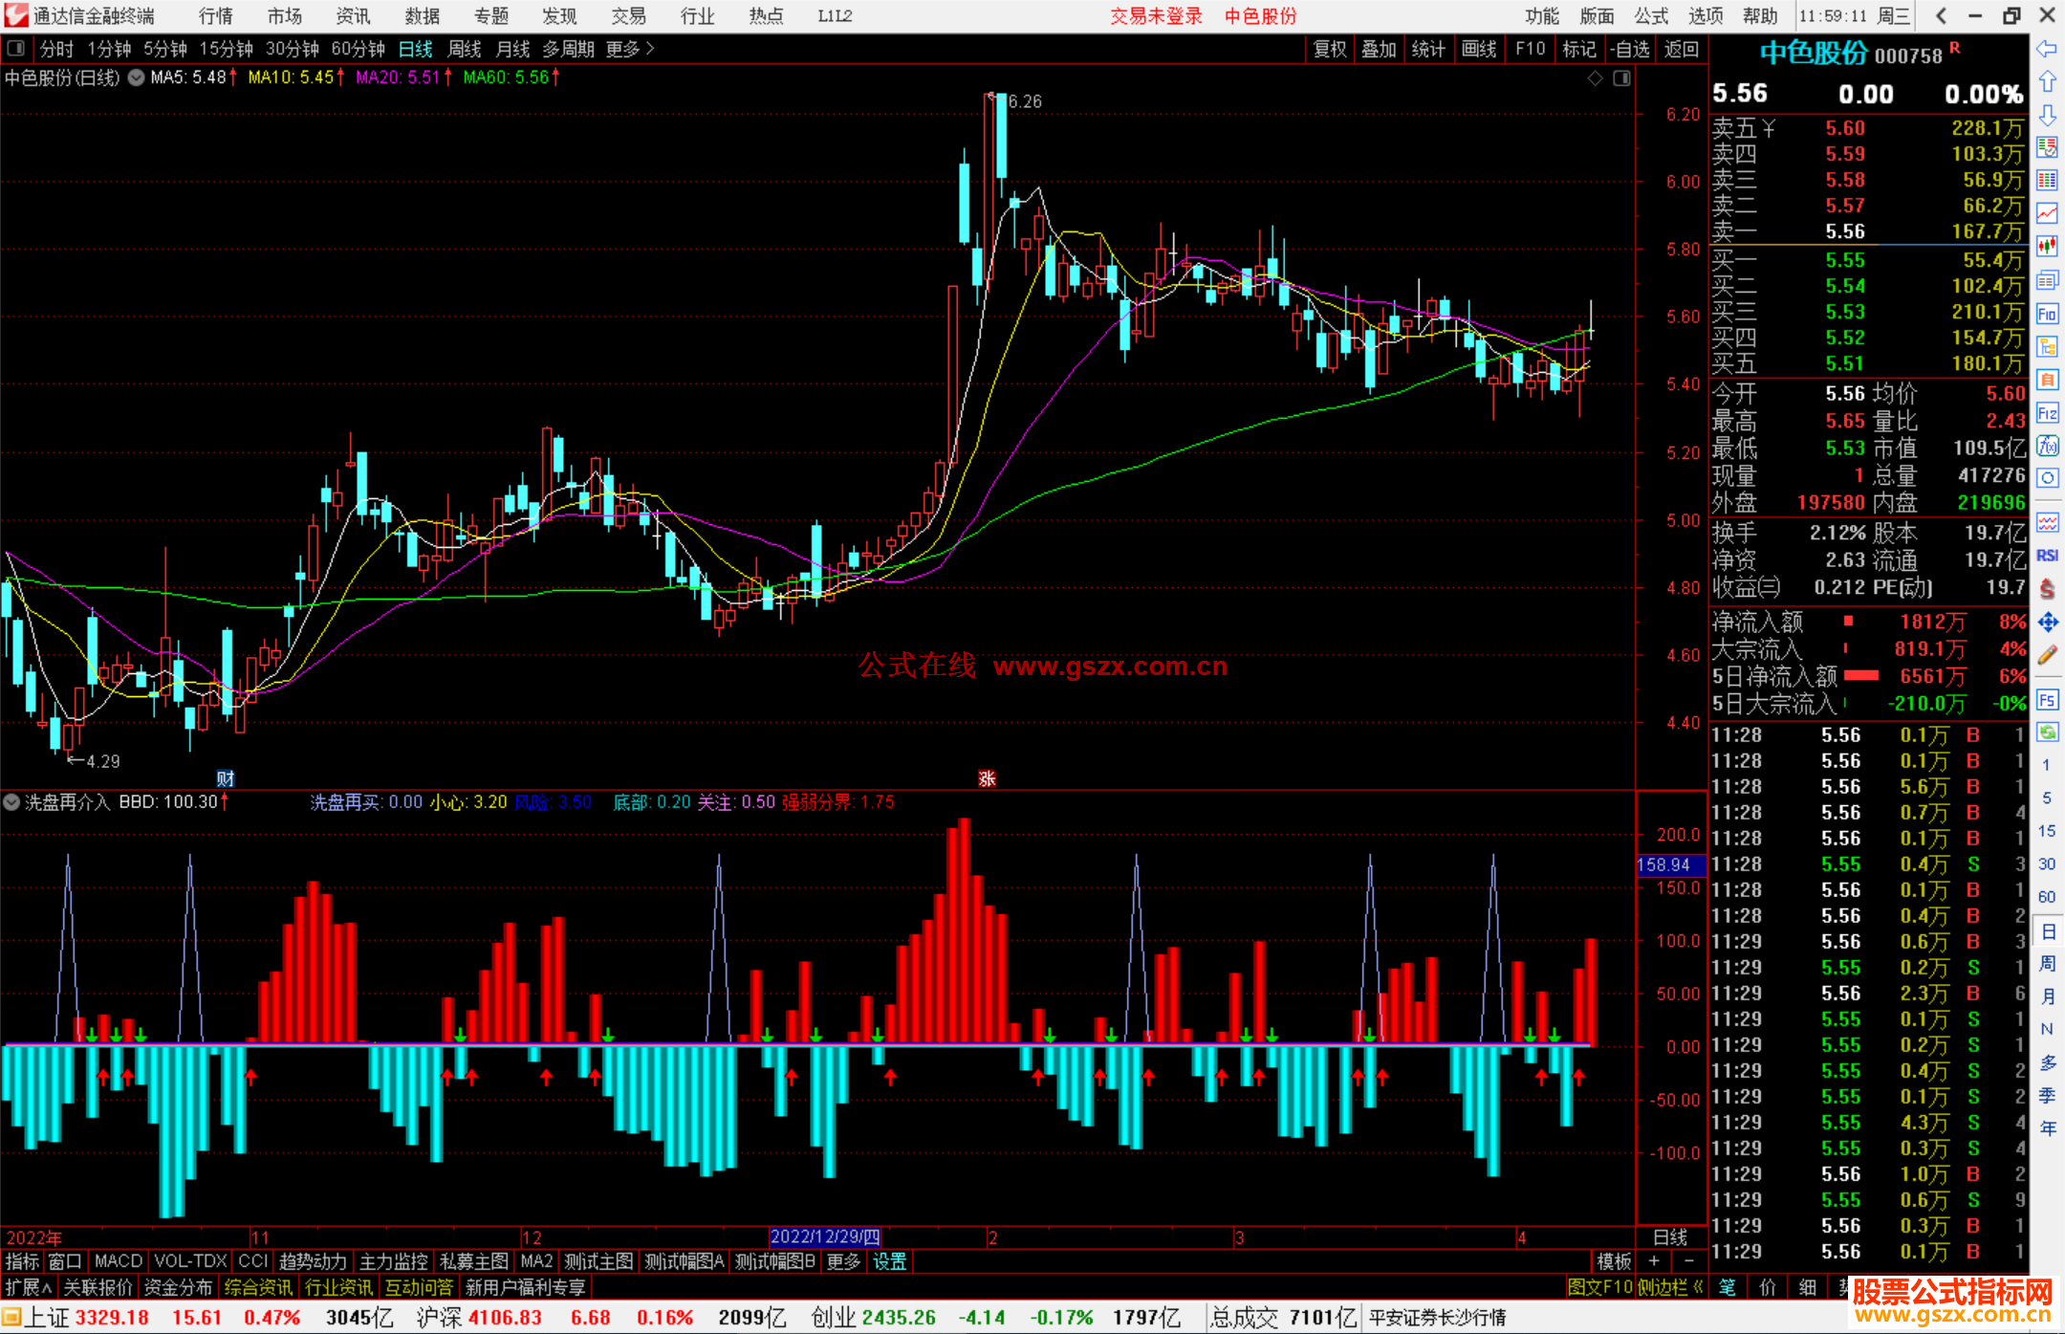
Task: Click the FS sidebar icon
Action: (x=2047, y=700)
